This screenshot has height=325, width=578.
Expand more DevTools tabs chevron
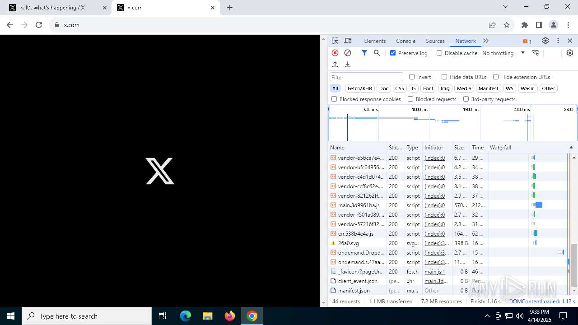pyautogui.click(x=486, y=41)
